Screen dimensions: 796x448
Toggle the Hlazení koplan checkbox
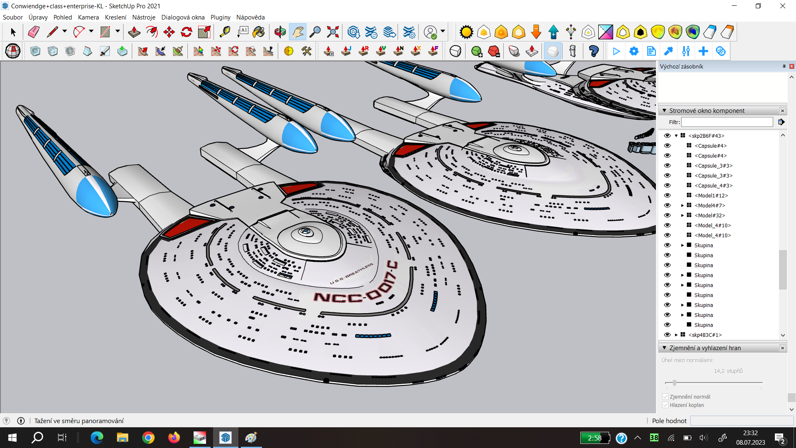pyautogui.click(x=665, y=405)
